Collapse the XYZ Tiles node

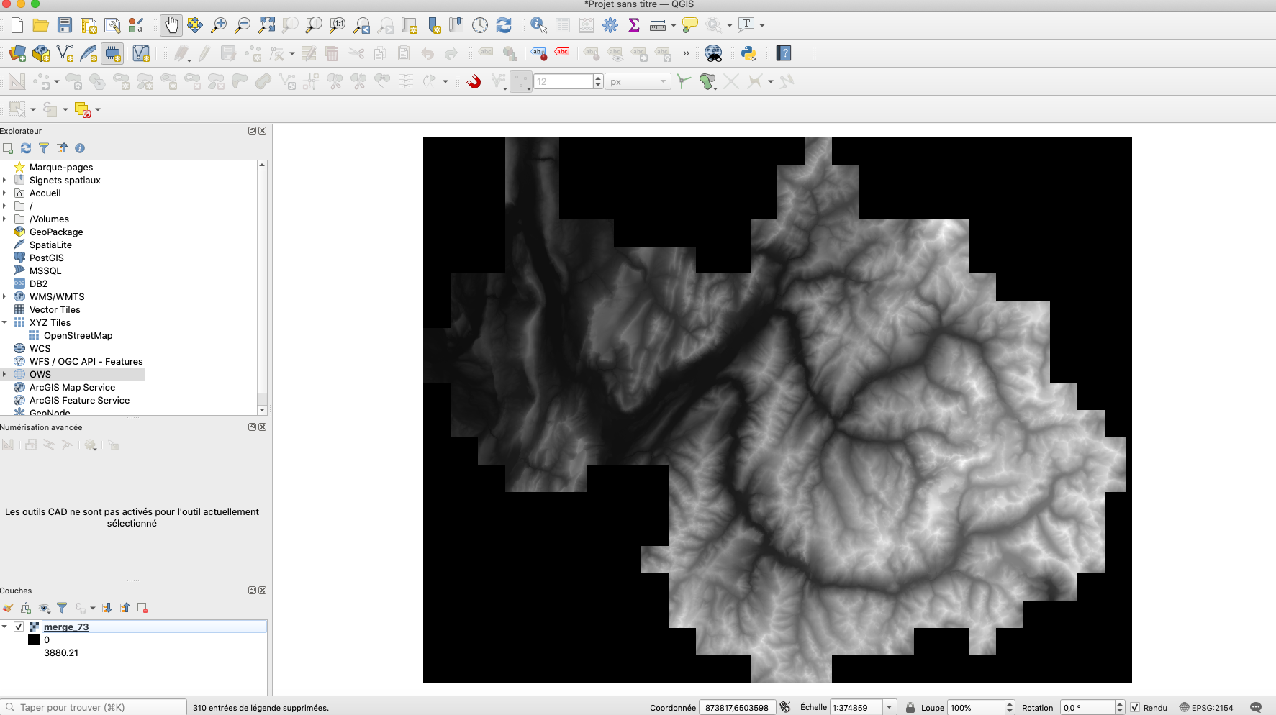(x=5, y=322)
